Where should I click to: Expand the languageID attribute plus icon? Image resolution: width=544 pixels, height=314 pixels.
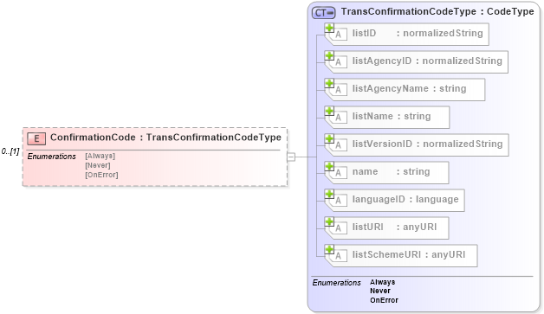pos(329,194)
